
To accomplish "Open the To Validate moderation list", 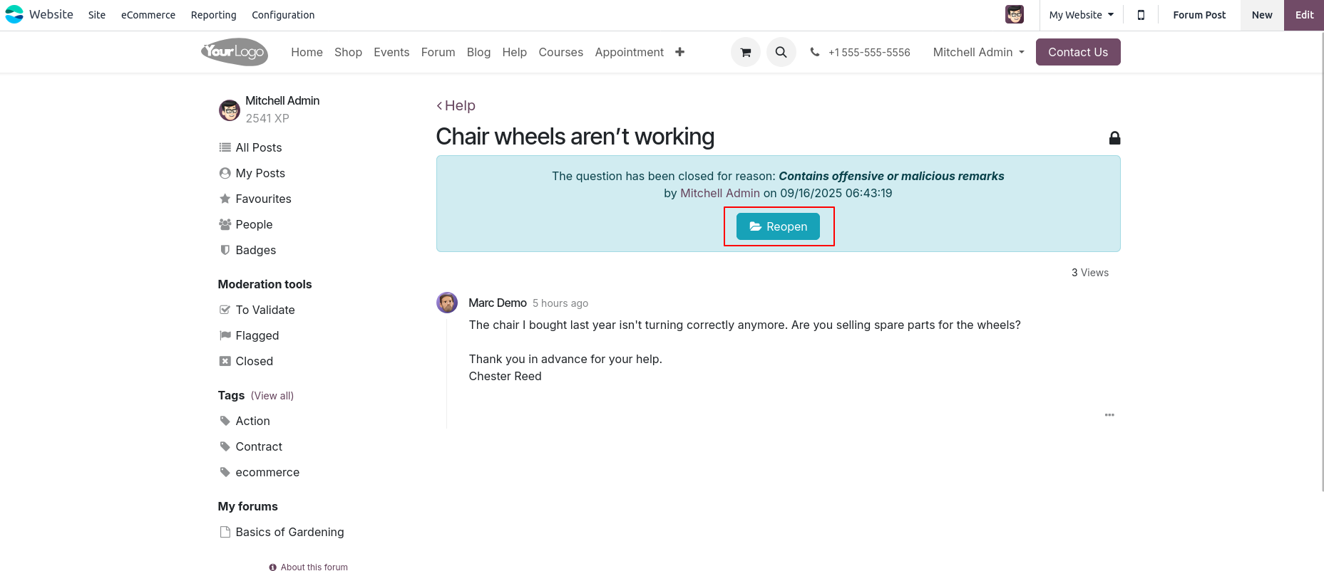I will click(x=265, y=310).
